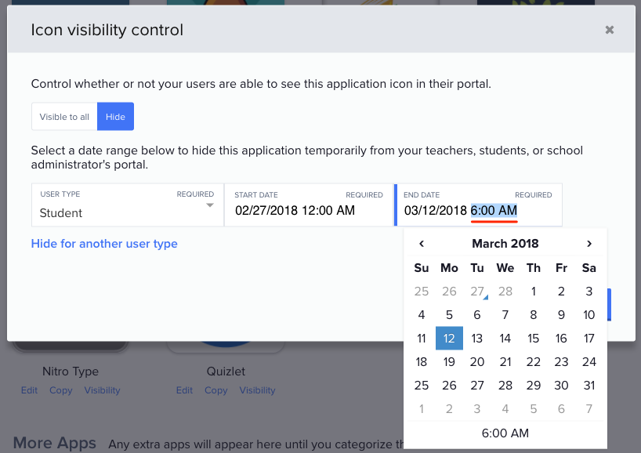Select March 12, the highlighted date
Image resolution: width=641 pixels, height=453 pixels.
pos(448,338)
